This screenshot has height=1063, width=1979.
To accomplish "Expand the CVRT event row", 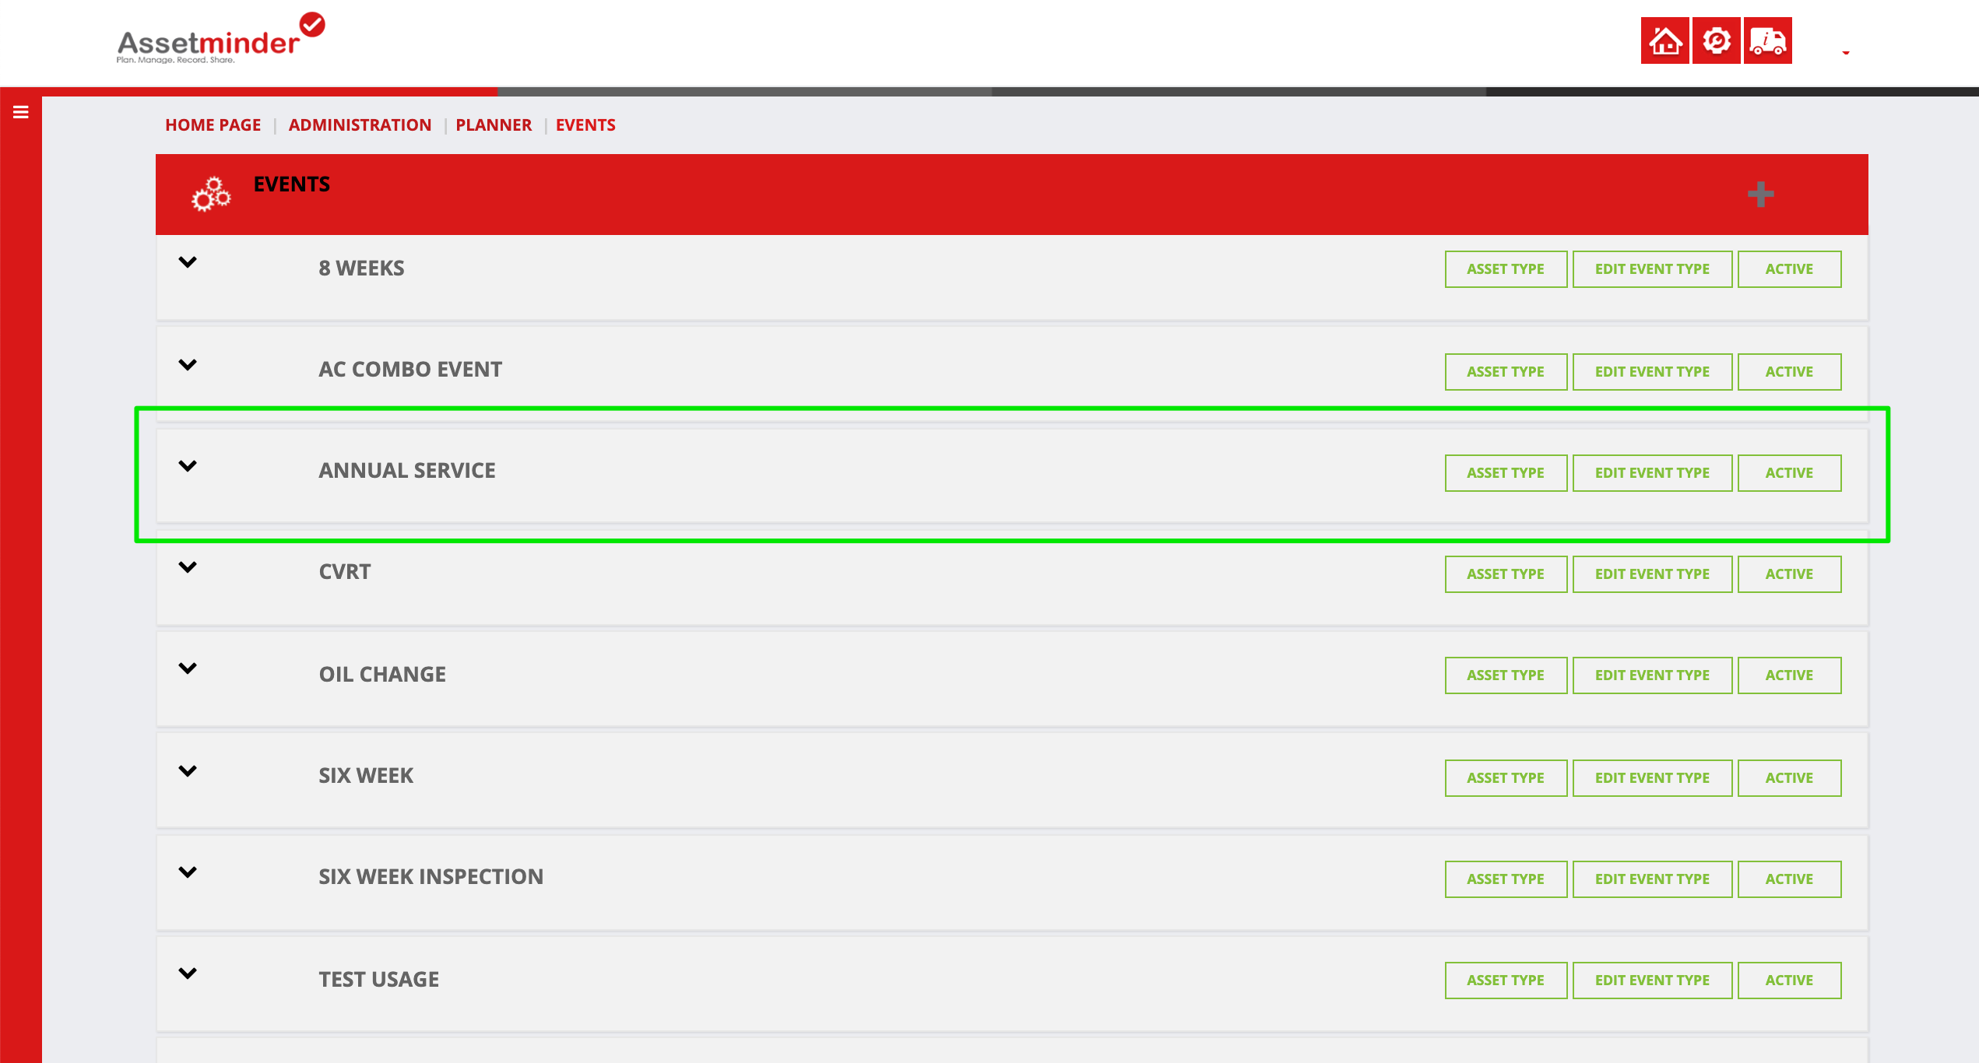I will pos(188,567).
